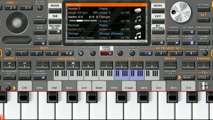Click the joystick control
The image size is (213, 120).
pyautogui.click(x=17, y=22)
